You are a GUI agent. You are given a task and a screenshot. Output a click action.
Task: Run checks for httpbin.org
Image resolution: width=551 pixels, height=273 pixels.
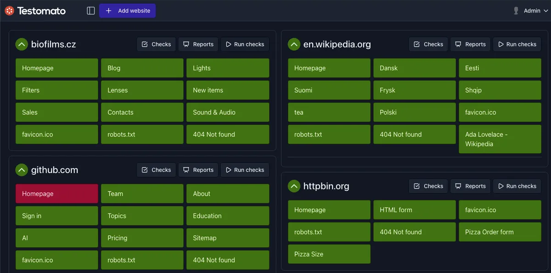517,186
